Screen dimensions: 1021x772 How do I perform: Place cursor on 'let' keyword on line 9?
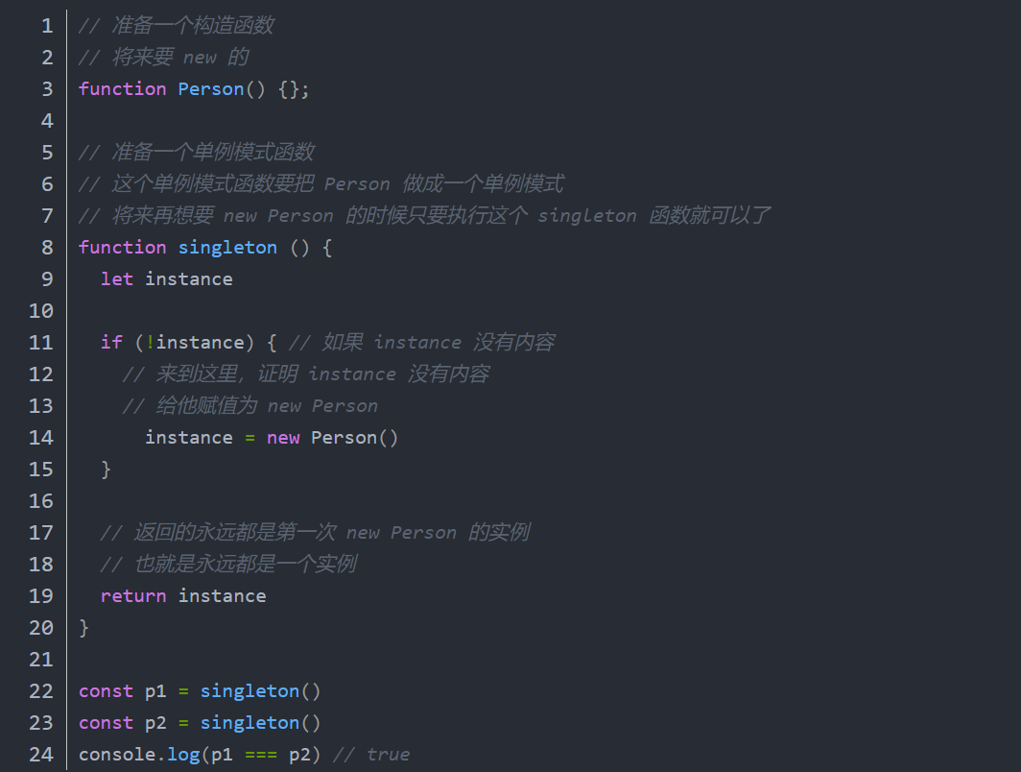(x=117, y=279)
